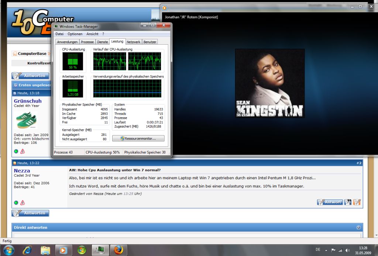Screen dimensions: 378x256
Task: Switch to the Benutzer tab
Action: tap(150, 42)
